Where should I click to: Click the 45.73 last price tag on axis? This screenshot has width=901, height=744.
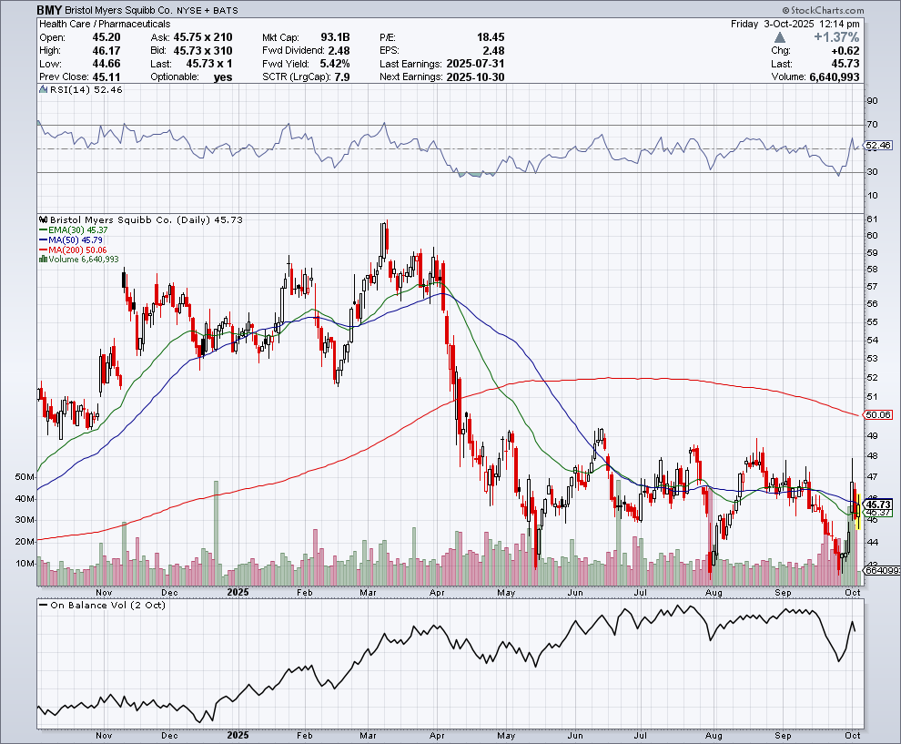877,504
